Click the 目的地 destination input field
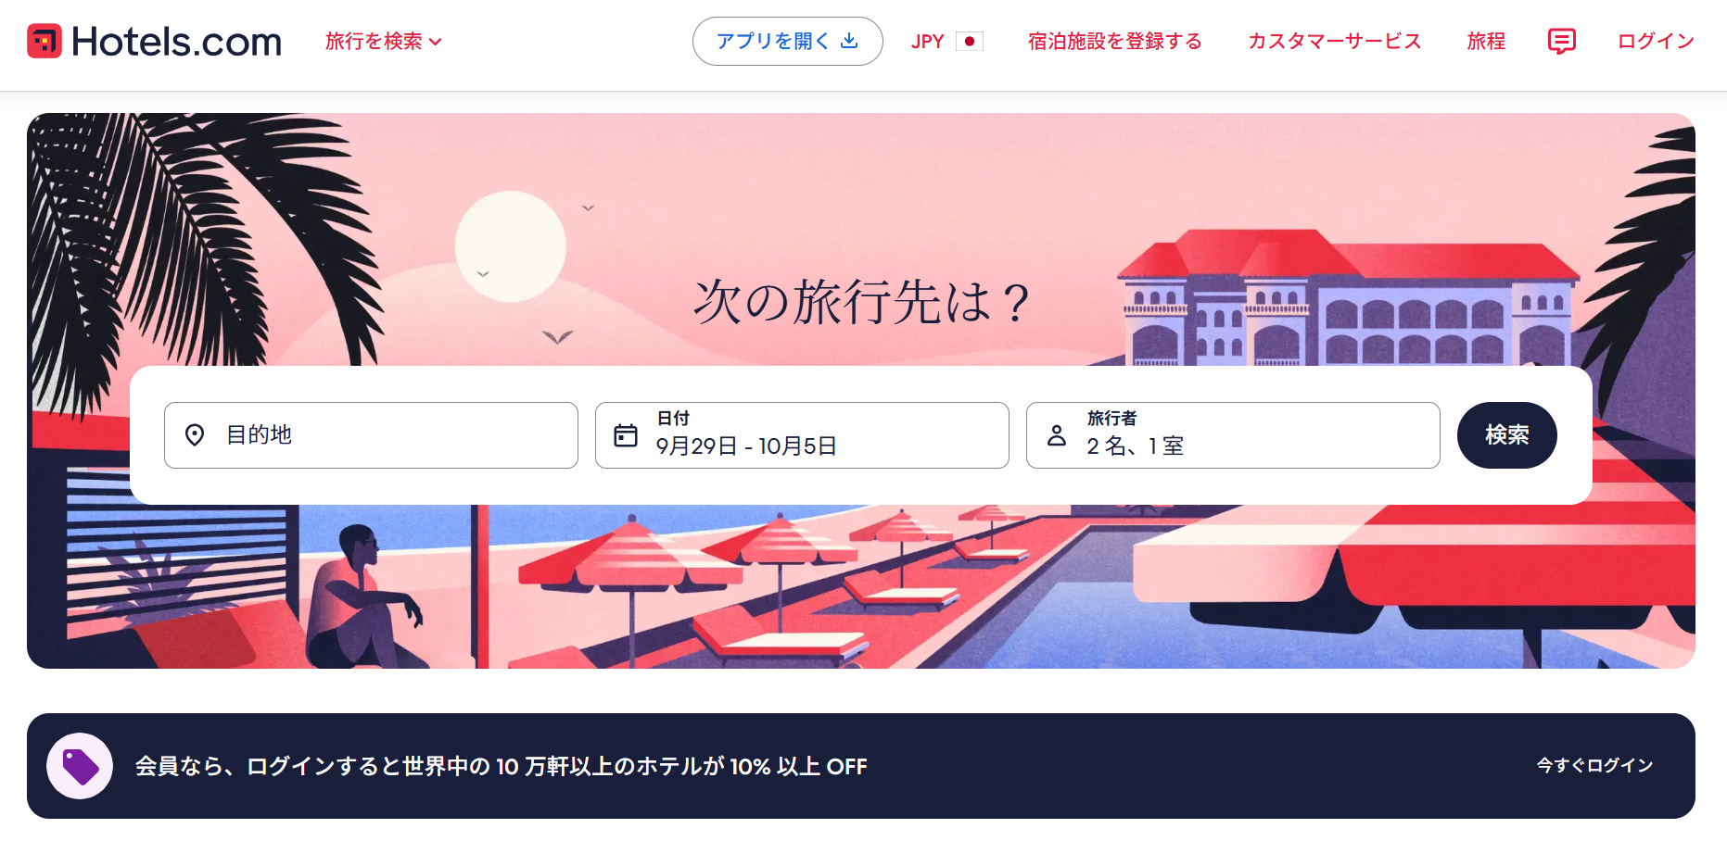 371,435
